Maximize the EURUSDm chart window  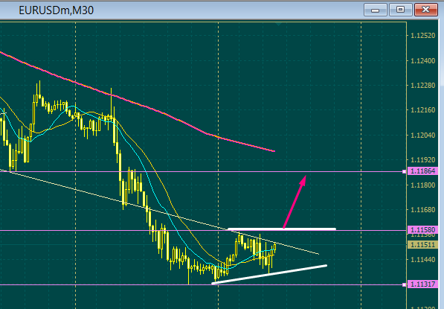400,10
